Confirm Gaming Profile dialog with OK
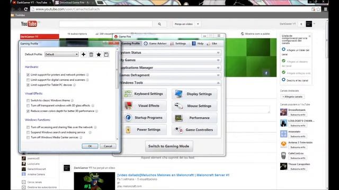The width and height of the screenshot is (339, 190). click(x=90, y=146)
